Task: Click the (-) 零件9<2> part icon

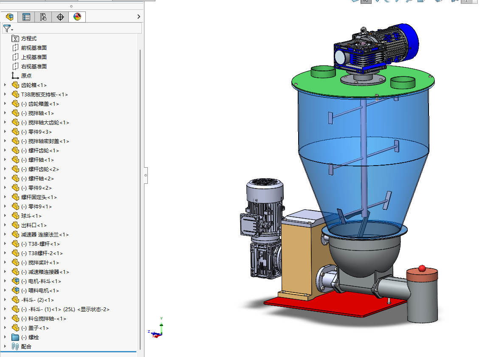Action: coord(15,188)
